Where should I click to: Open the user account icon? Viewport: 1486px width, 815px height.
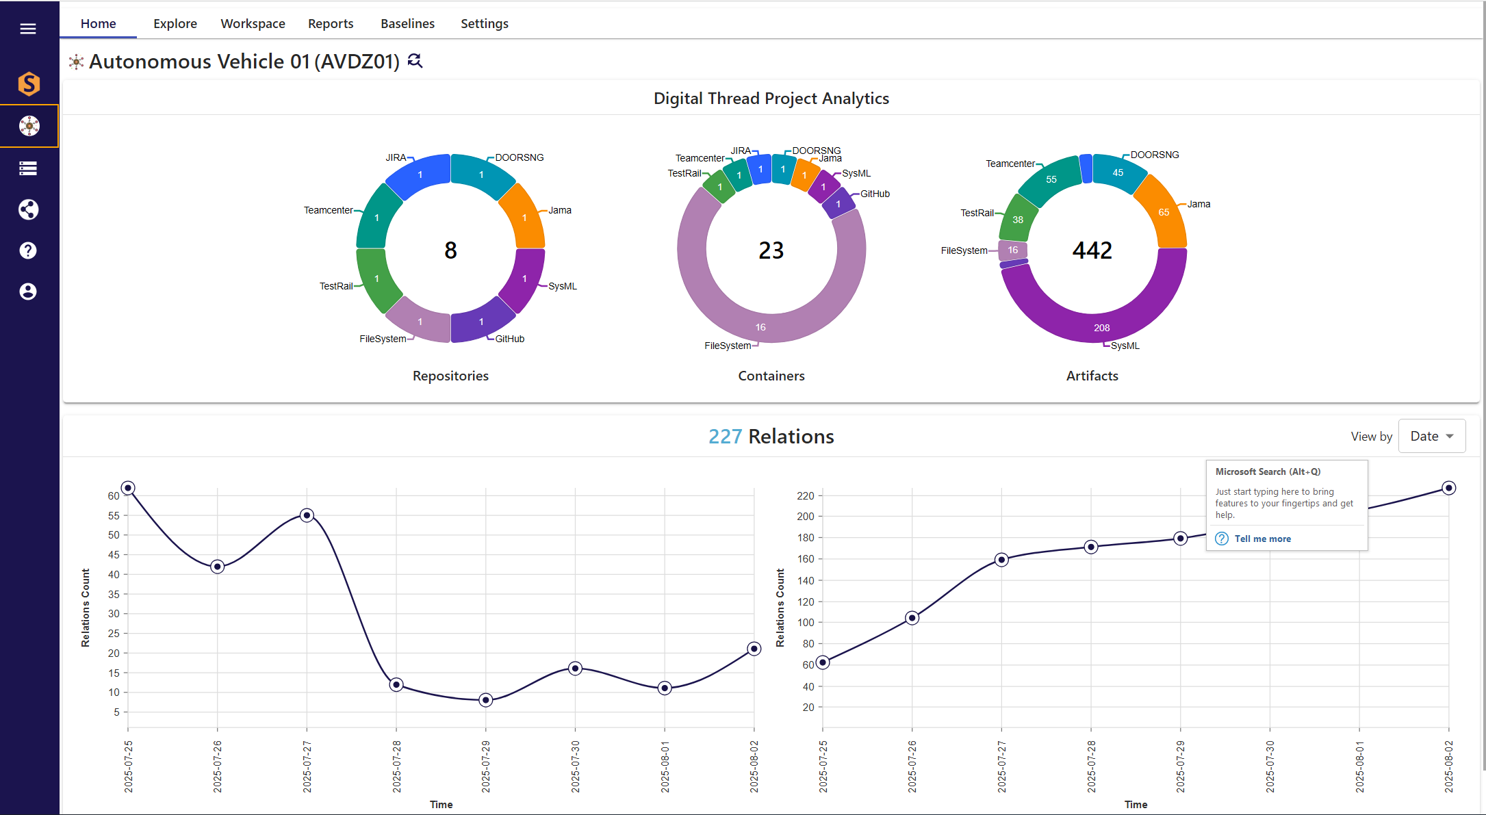pos(28,292)
